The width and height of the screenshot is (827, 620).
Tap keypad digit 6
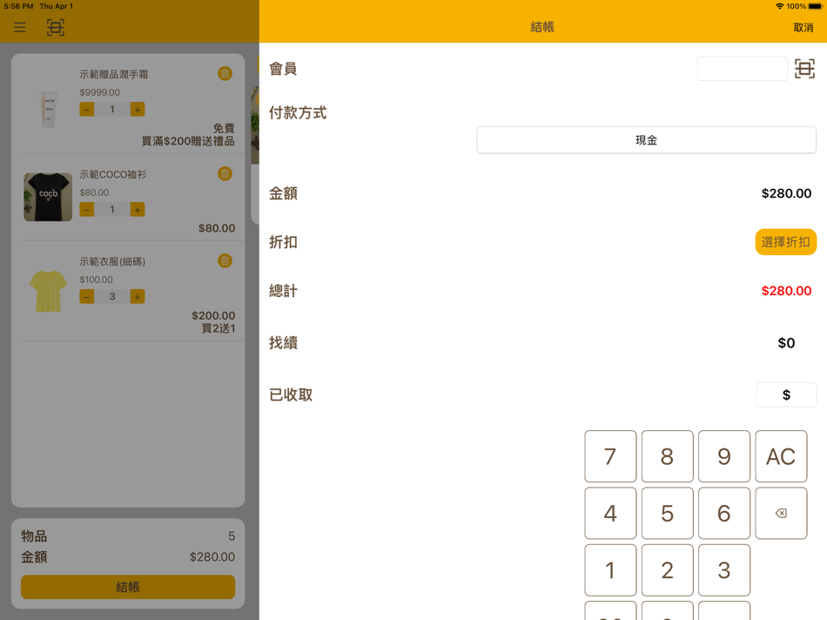[x=724, y=514]
